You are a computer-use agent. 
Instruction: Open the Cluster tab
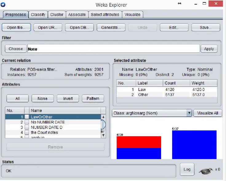click(57, 14)
